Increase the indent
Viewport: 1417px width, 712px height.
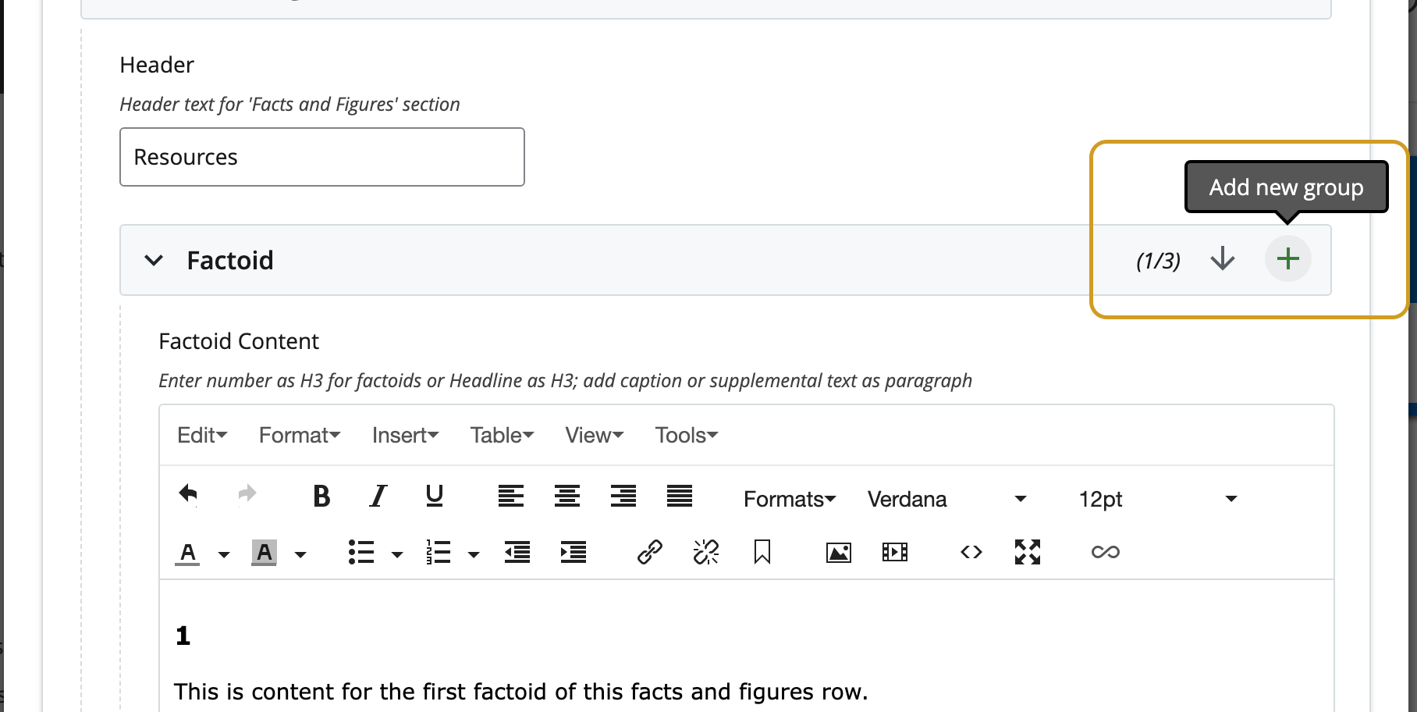574,552
